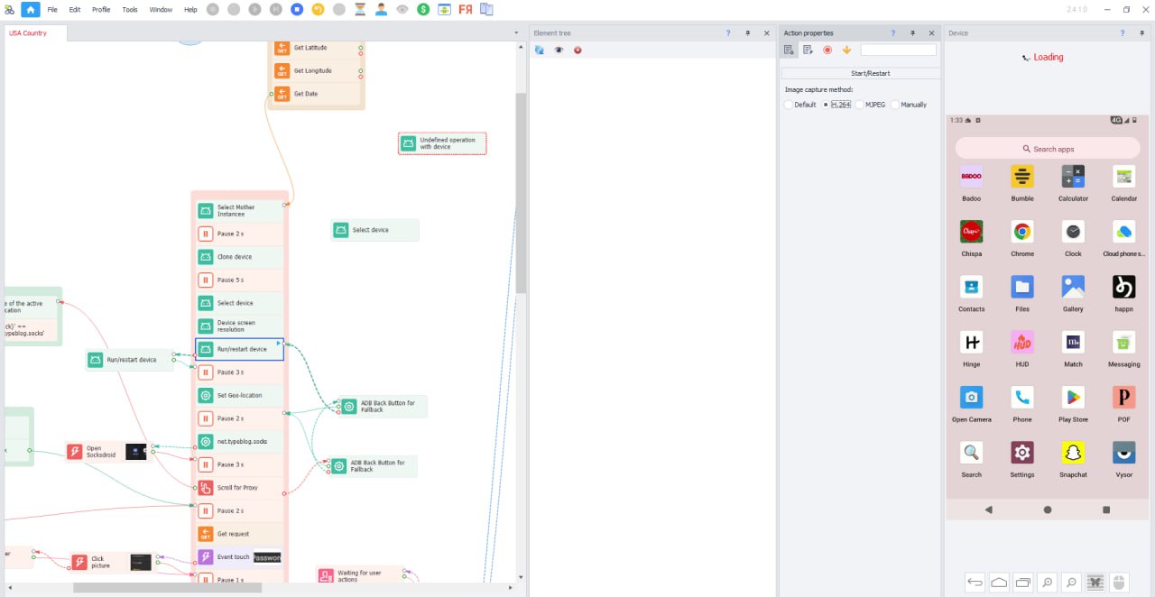Click the horizontal scrollbar of the workflow canvas
The height and width of the screenshot is (597, 1155).
tap(167, 587)
